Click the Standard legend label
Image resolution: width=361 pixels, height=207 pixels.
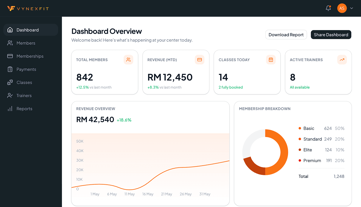tap(312, 139)
